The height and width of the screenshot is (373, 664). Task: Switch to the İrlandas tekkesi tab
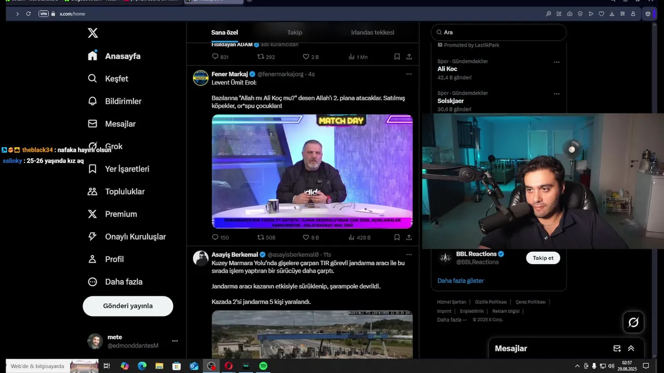pos(372,33)
